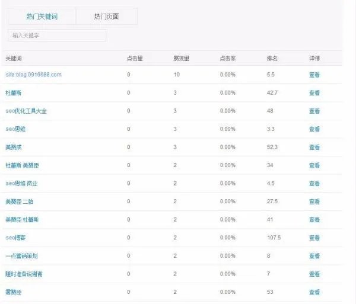Click 查看 for 一点营销策划 row
356x304 pixels.
(314, 256)
